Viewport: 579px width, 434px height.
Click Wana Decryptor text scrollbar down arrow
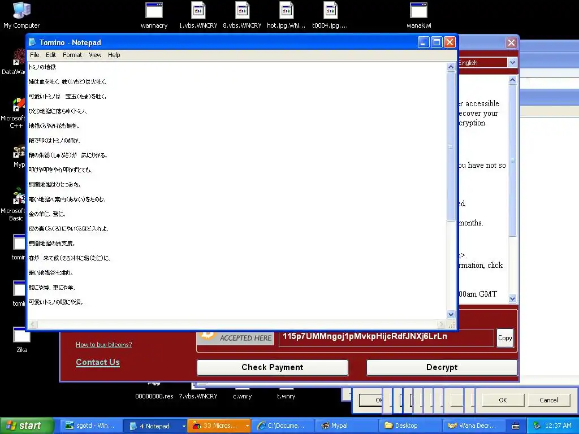pos(512,298)
